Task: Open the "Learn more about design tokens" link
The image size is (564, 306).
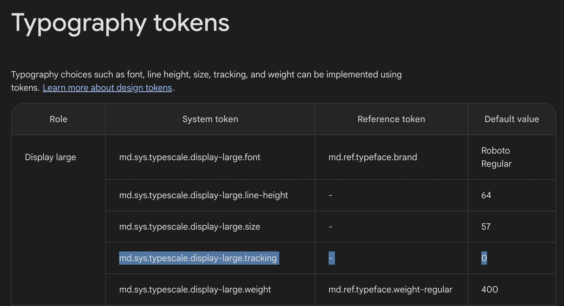Action: 107,87
